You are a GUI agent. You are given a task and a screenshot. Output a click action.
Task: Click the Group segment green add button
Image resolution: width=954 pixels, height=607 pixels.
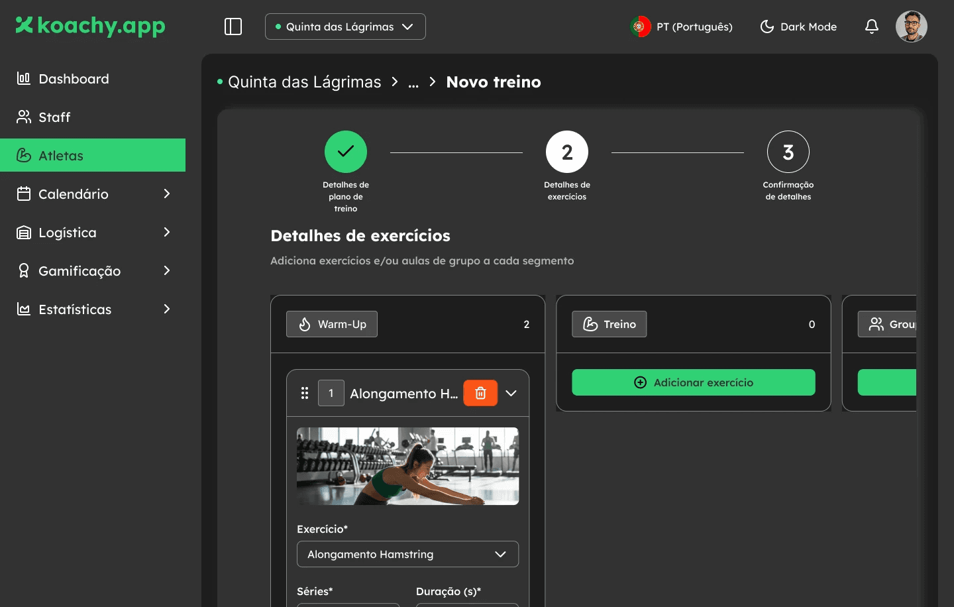pos(887,382)
